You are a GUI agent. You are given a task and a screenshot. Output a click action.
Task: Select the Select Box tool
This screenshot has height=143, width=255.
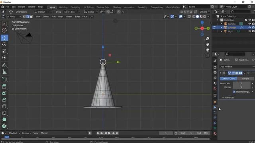coord(4,24)
